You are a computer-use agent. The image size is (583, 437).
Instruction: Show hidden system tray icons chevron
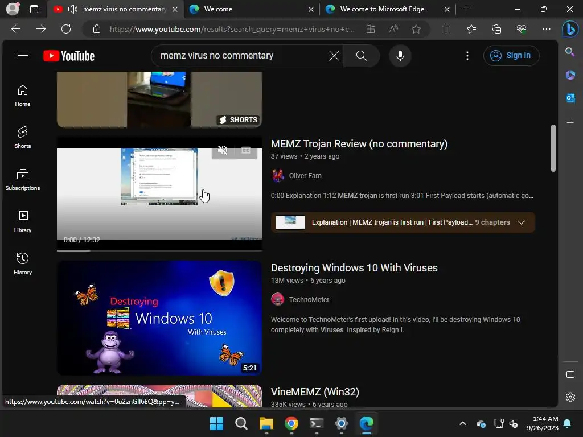[x=462, y=423]
